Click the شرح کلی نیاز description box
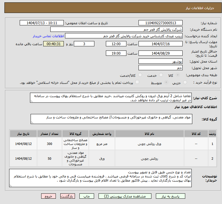Viewport: 222px width, 204px height. (x=111, y=98)
